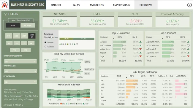Open the By Stores(s) dropdown

coord(21,71)
